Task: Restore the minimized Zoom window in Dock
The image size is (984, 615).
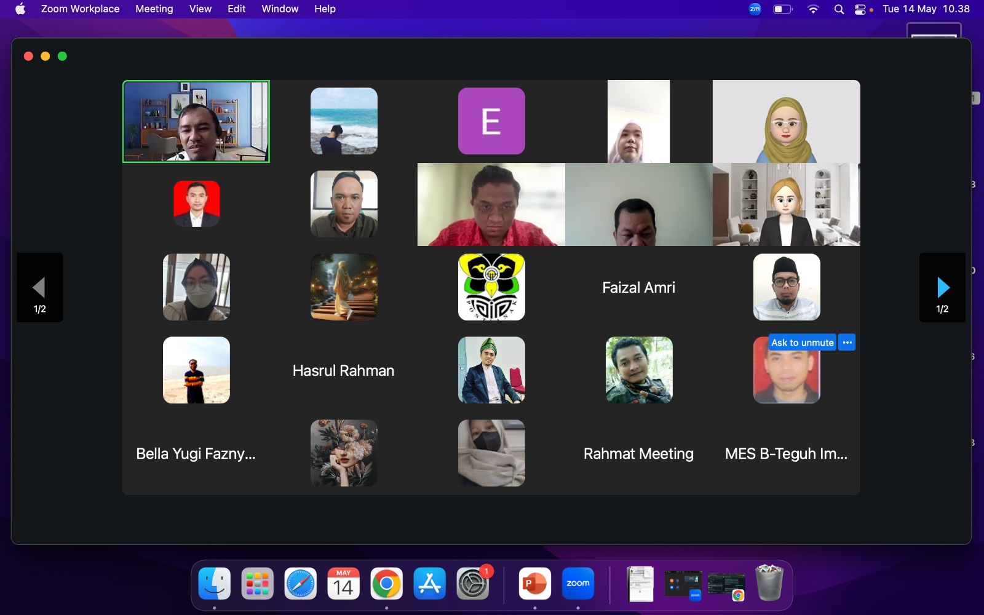Action: 683,584
